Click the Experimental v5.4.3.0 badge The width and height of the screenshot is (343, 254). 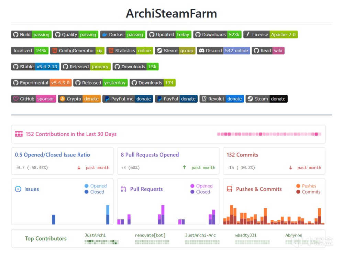click(41, 83)
